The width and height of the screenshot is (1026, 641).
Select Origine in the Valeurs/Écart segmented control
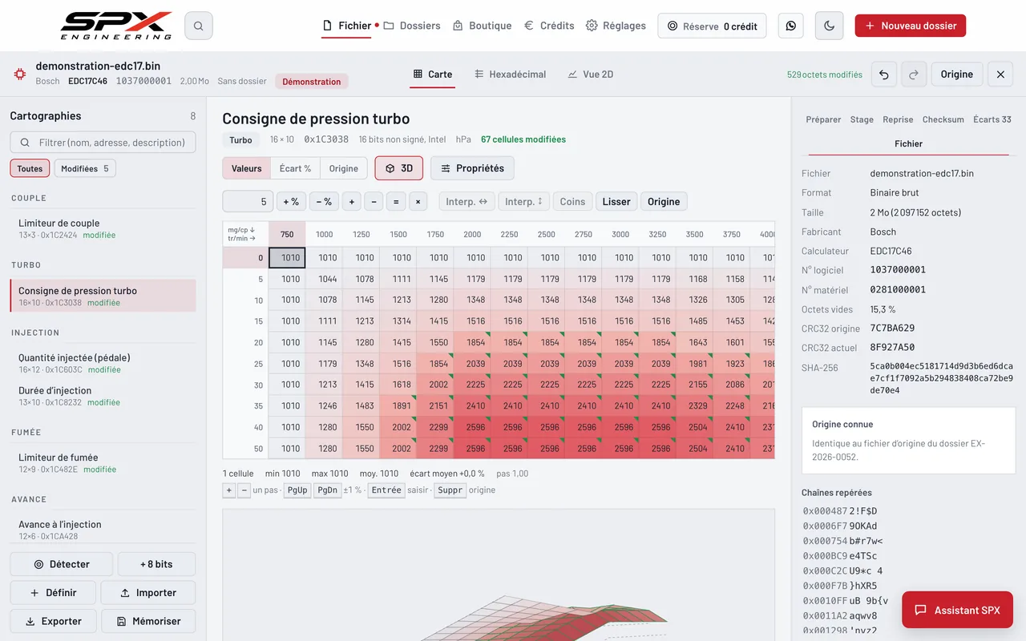coord(344,168)
